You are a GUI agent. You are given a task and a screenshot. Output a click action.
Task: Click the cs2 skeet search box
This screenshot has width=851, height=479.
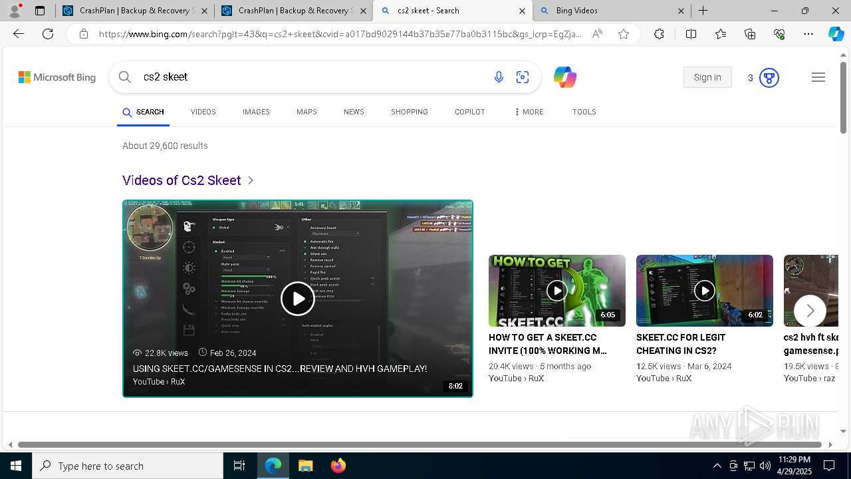(x=312, y=77)
